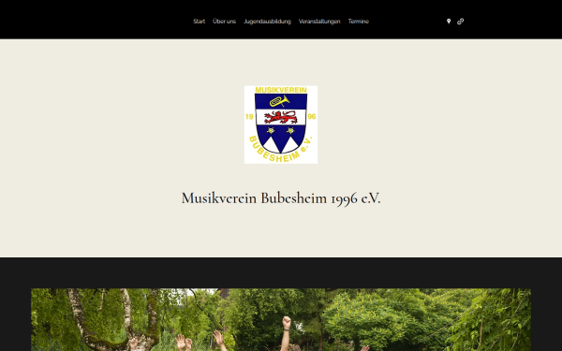Open the Veranstaltungen menu item
Screen dimensions: 562x351
[319, 22]
